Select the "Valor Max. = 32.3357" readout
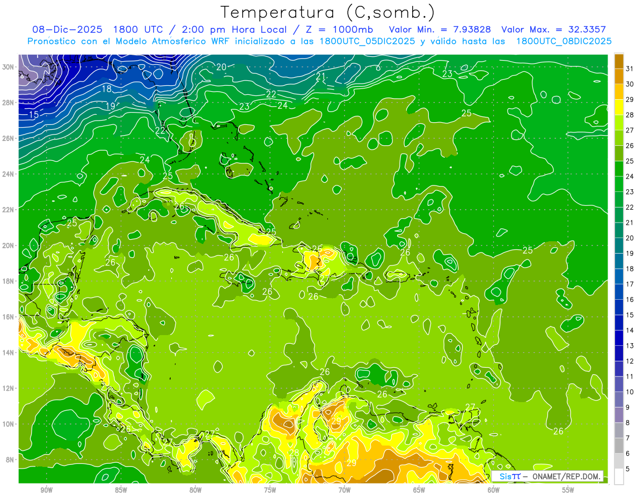Image resolution: width=644 pixels, height=497 pixels. click(x=553, y=29)
